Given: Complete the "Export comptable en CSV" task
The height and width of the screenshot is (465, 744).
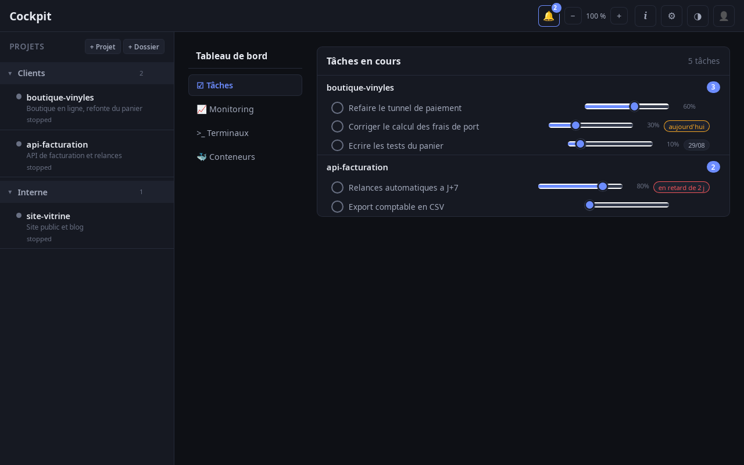Looking at the screenshot, I should point(337,206).
